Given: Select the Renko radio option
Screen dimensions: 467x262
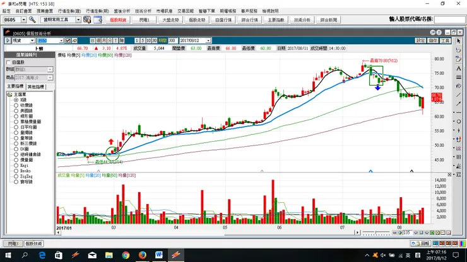Looking at the screenshot, I should point(16,171).
